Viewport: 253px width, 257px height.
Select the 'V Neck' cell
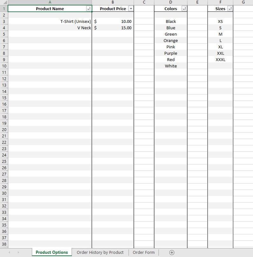[50, 28]
